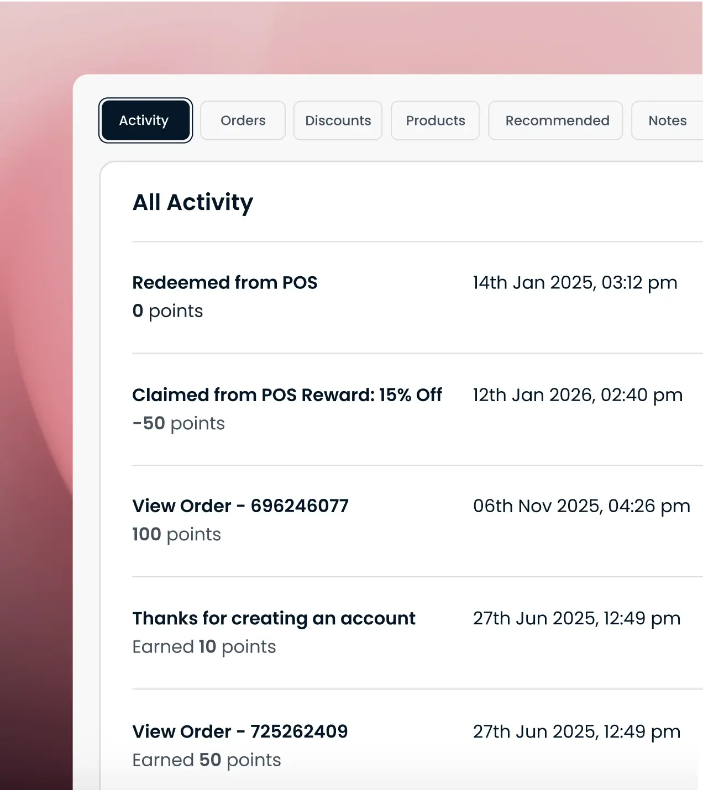The height and width of the screenshot is (790, 703).
Task: Select the timestamp 14th Jan 2025, 03:12 pm
Action: coord(574,282)
